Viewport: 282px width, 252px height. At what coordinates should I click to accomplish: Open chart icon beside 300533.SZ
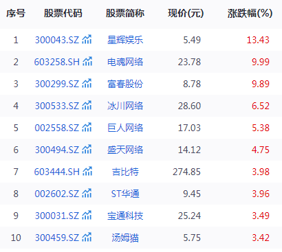[87, 106]
